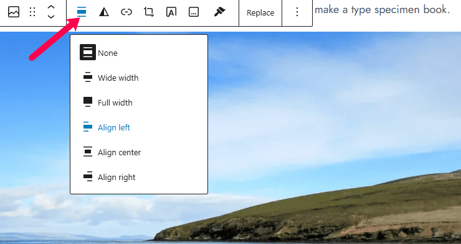Select None alignment option
This screenshot has width=461, height=244.
[139, 53]
